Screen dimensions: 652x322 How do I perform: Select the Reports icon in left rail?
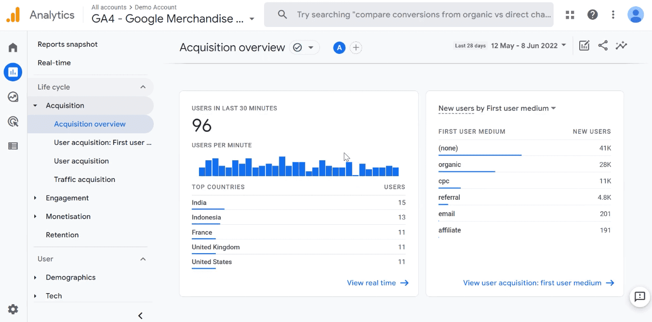[13, 72]
